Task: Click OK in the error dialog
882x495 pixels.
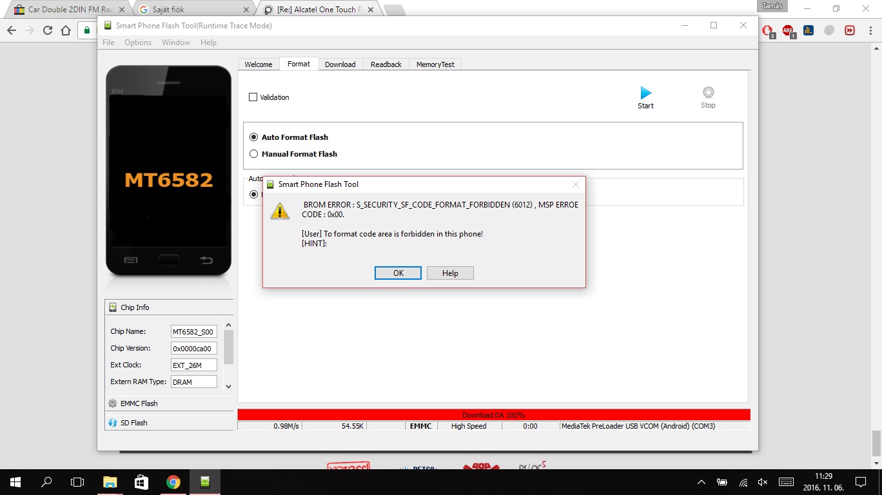Action: pos(398,273)
